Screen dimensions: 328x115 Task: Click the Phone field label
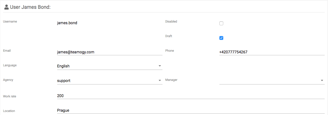tap(170, 51)
